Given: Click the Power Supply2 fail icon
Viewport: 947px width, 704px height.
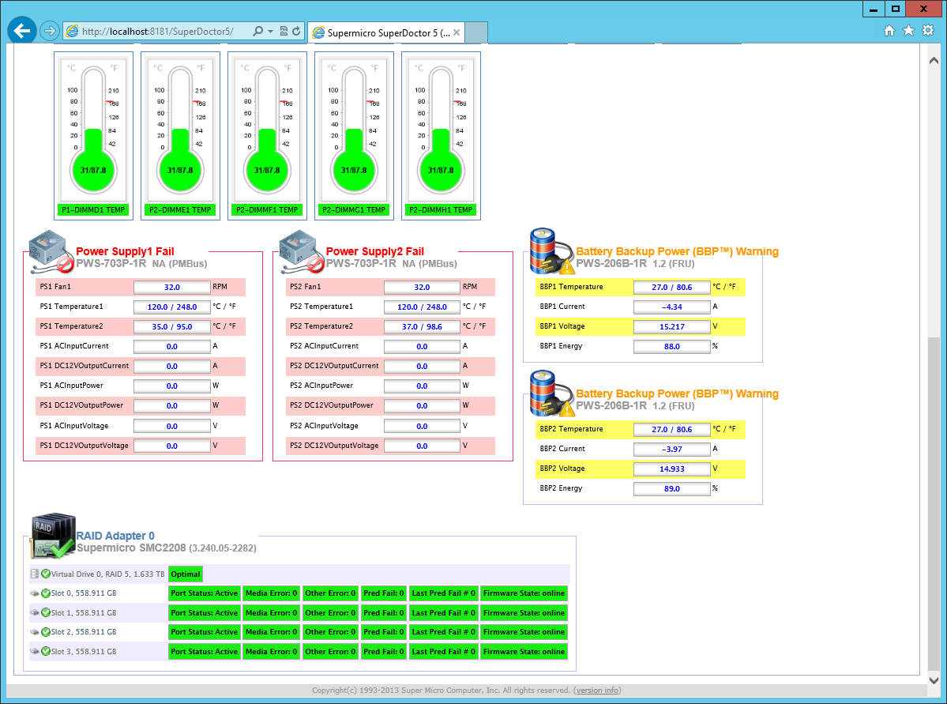Looking at the screenshot, I should pos(301,251).
